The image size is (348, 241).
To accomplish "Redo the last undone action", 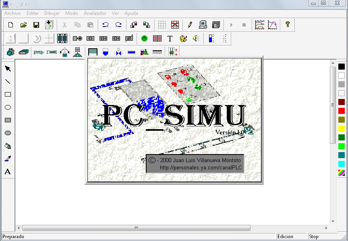I will click(118, 25).
